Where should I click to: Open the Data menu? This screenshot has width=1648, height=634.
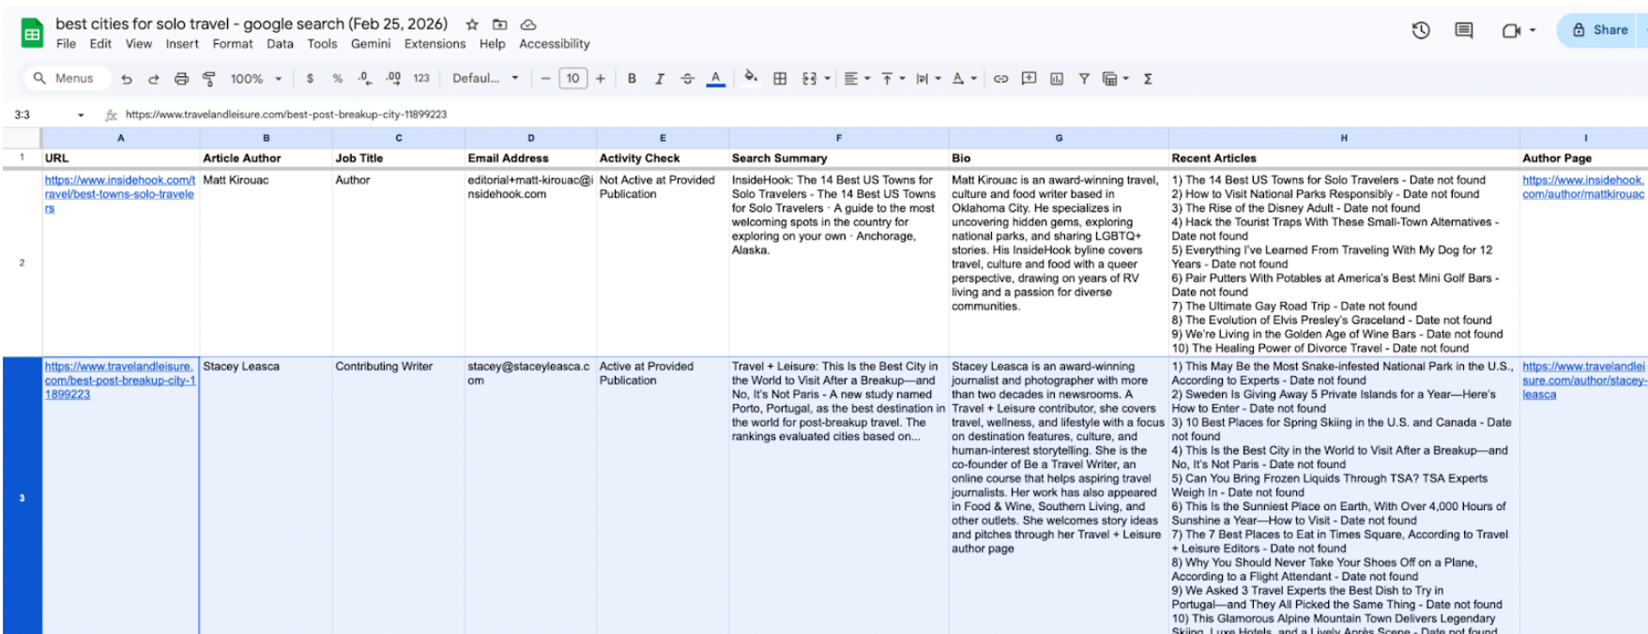(280, 44)
